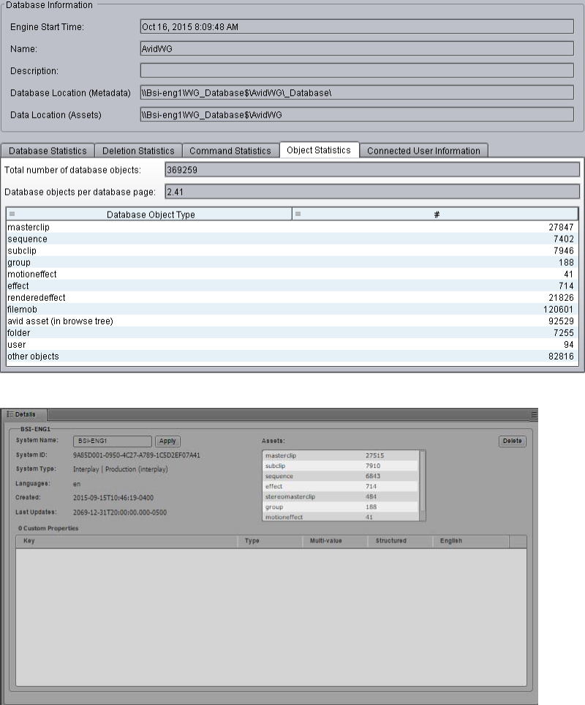This screenshot has height=705, width=585.
Task: Sort by the # column header
Action: (x=436, y=215)
